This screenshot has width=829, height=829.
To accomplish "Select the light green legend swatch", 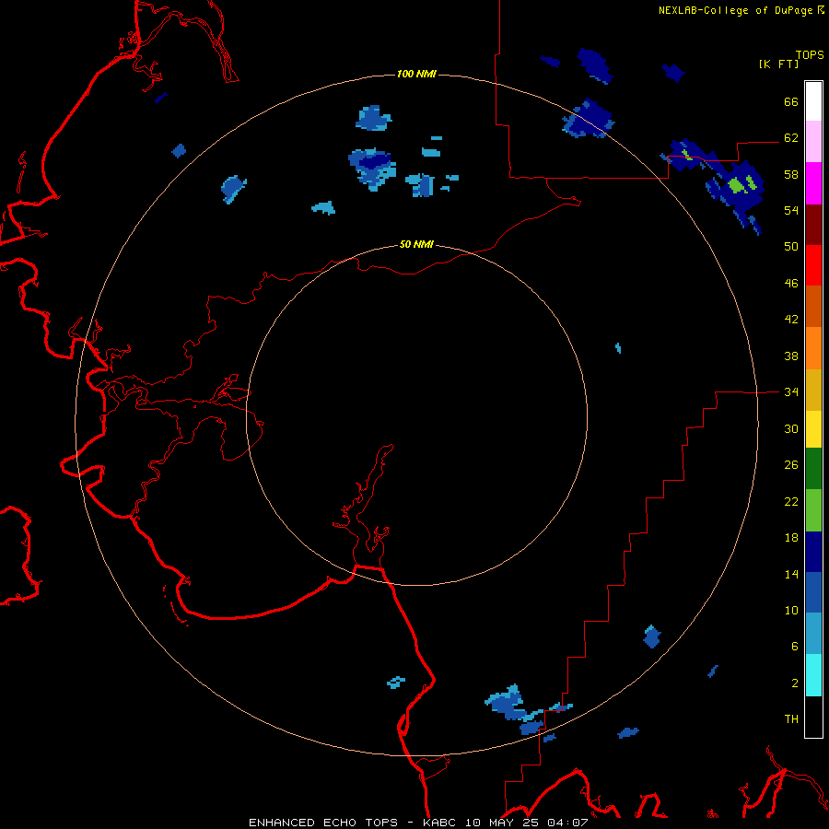I will point(813,510).
